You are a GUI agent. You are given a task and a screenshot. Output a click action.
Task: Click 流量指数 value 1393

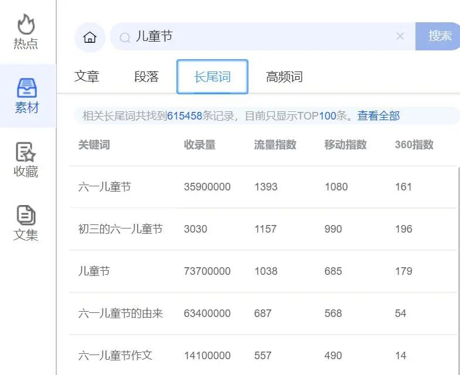(x=266, y=187)
